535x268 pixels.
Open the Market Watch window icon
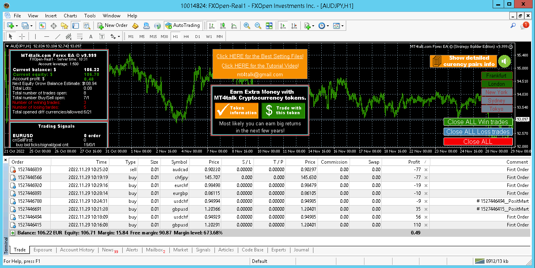coord(42,26)
